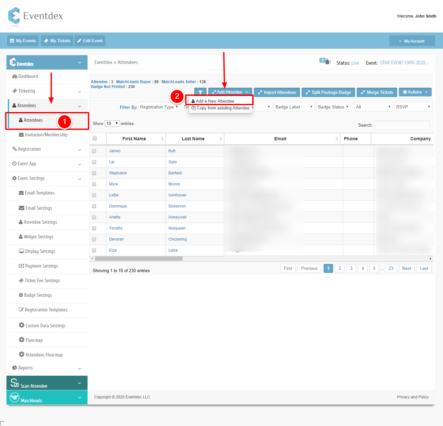Click the filter funnel icon button
The height and width of the screenshot is (426, 443).
point(200,92)
